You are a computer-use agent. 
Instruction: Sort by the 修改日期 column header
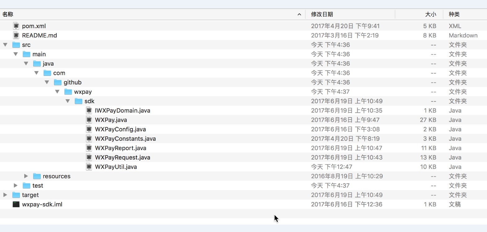coord(322,14)
